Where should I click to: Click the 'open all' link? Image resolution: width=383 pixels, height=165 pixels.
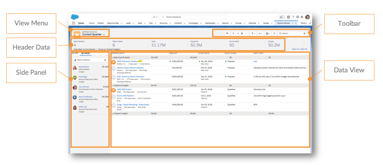tap(295, 49)
